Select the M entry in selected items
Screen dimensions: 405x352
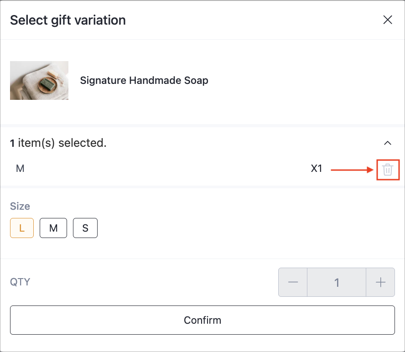pos(20,169)
